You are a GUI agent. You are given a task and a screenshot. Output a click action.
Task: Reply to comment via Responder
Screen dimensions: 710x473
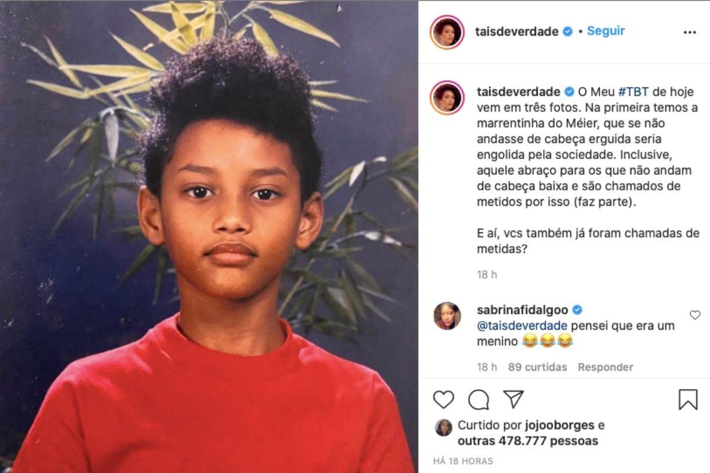(x=605, y=367)
